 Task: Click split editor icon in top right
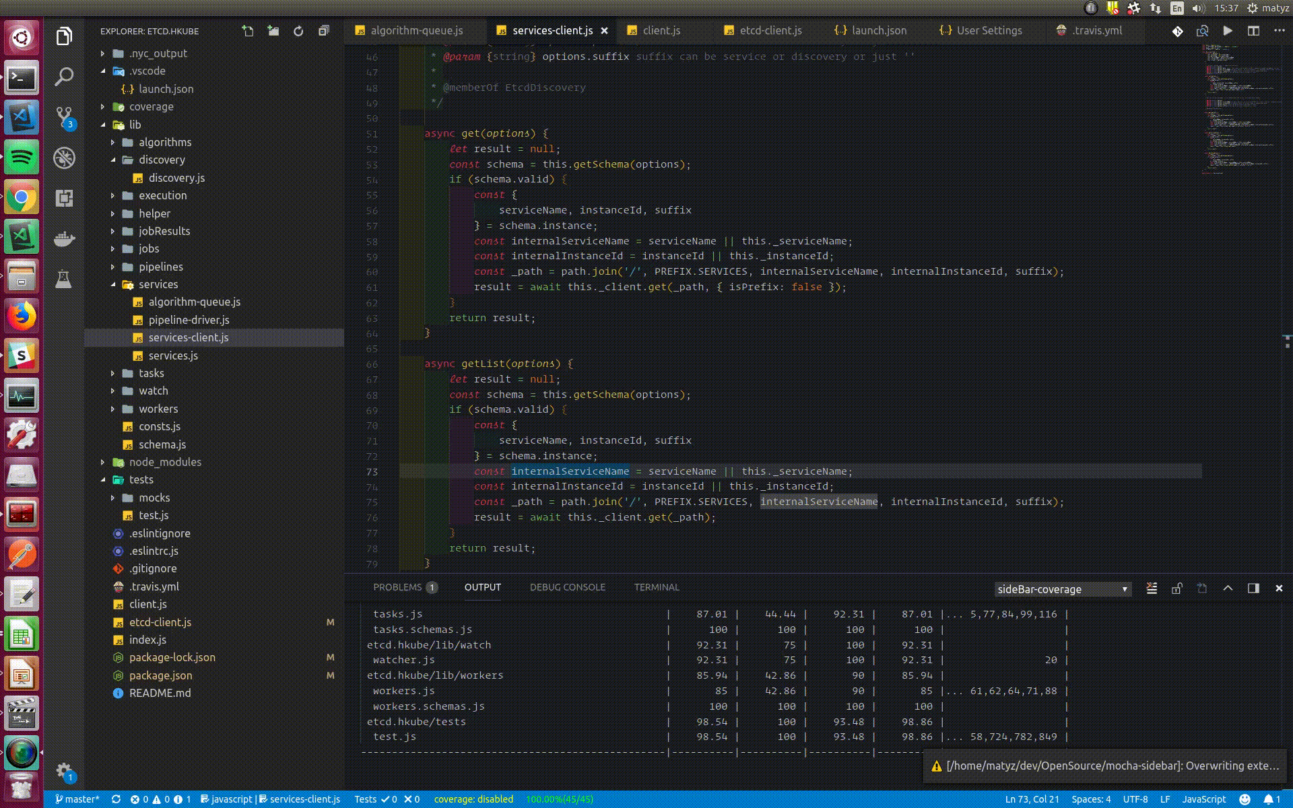(x=1254, y=31)
